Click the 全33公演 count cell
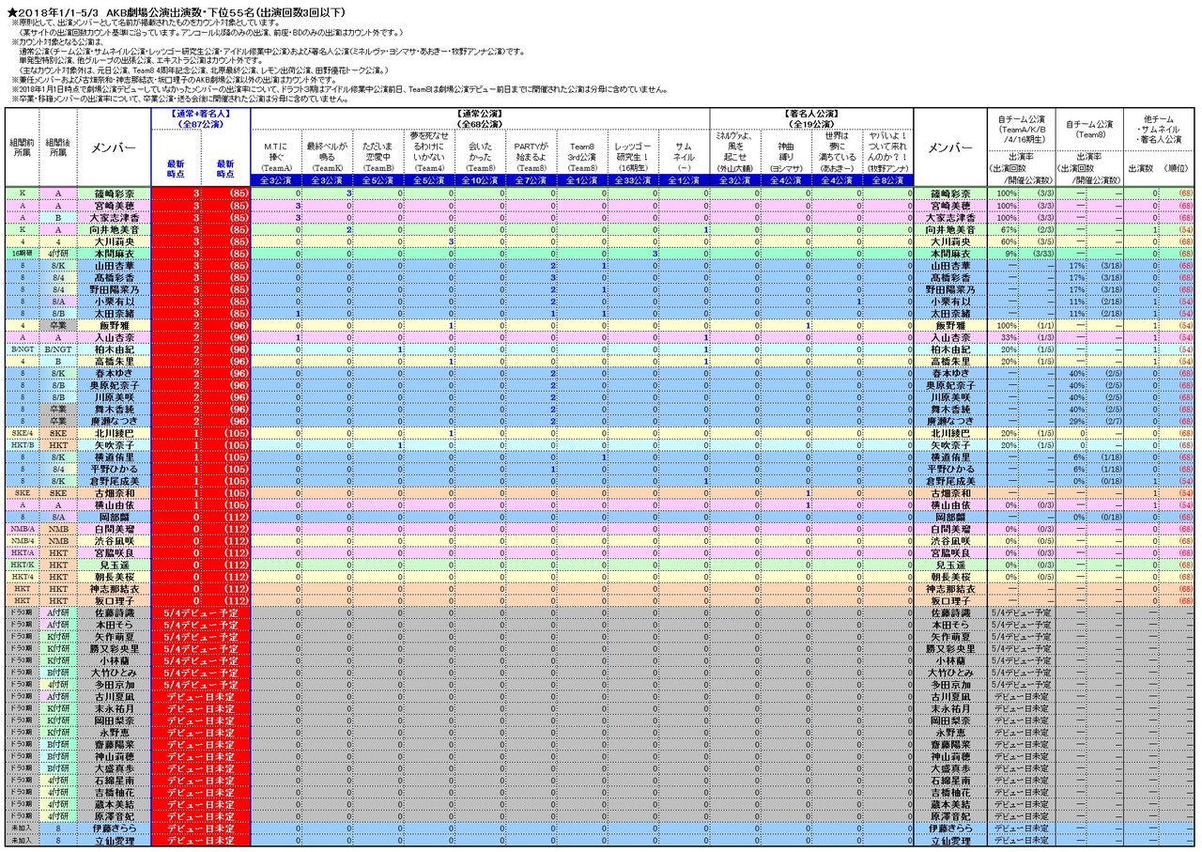Screen dimensions: 1202x852 pyautogui.click(x=634, y=180)
